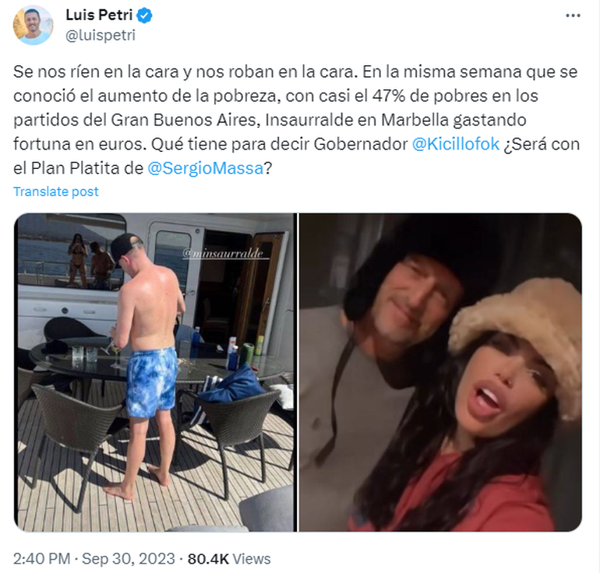Open Luis Petri's profile avatar
This screenshot has width=600, height=573.
coord(33,25)
